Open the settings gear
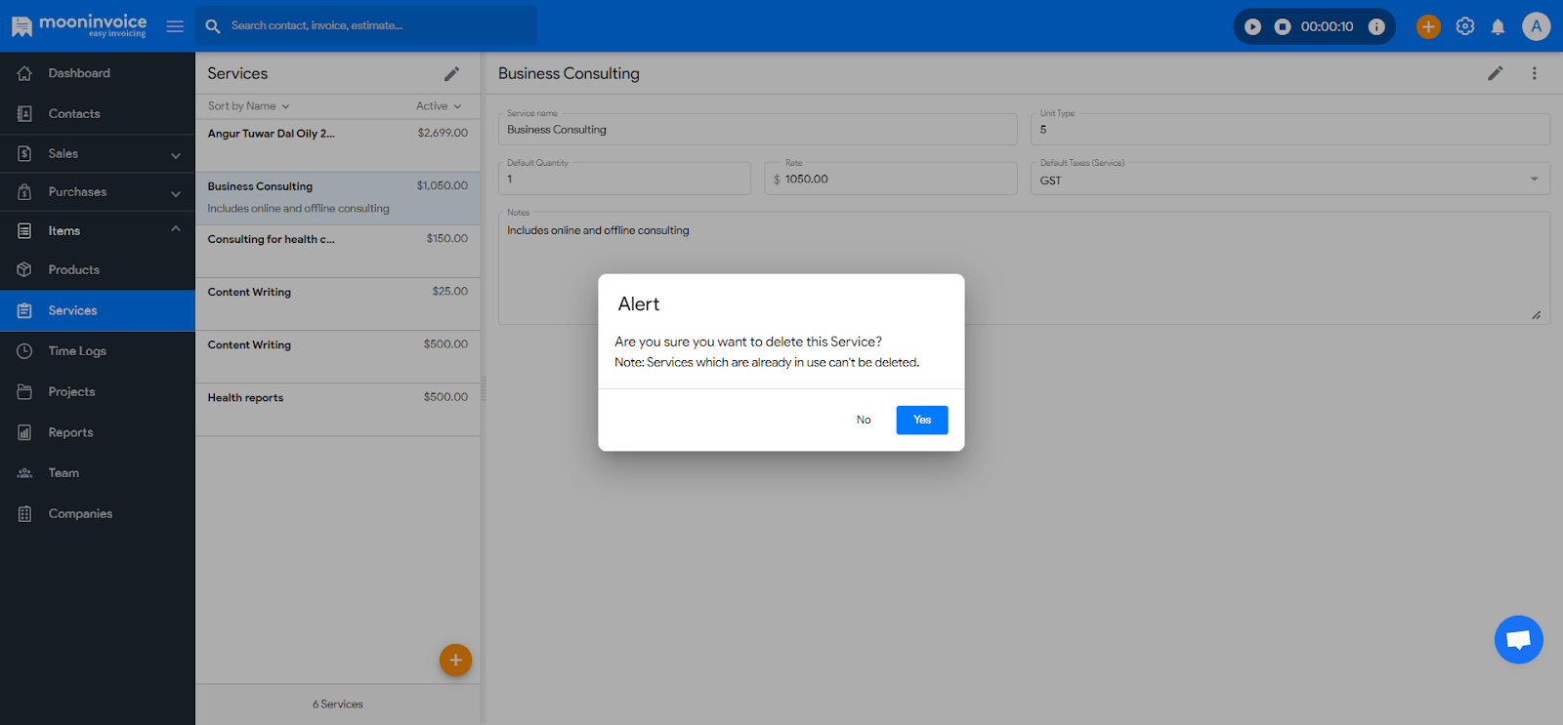 [1465, 27]
